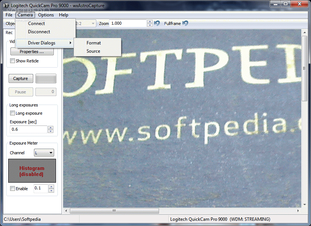Maximize the wxAstroCapture window
The height and width of the screenshot is (226, 311).
click(285, 4)
